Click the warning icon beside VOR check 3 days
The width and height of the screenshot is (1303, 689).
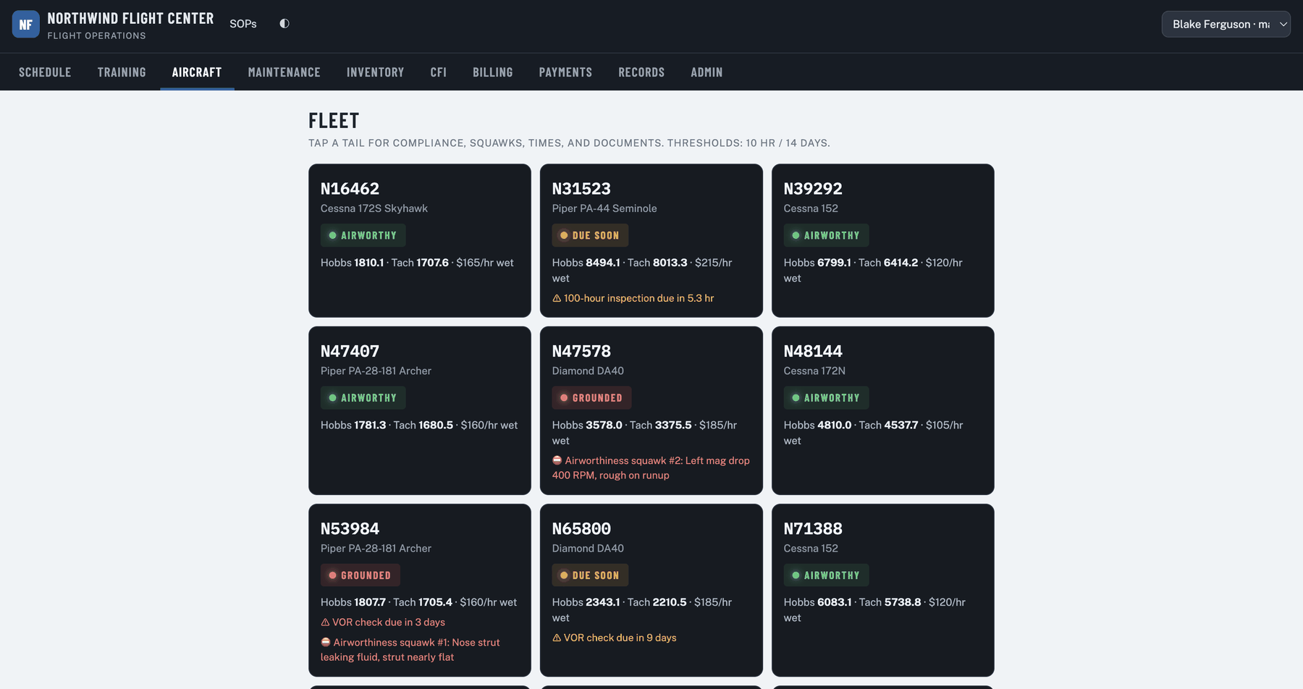click(325, 622)
